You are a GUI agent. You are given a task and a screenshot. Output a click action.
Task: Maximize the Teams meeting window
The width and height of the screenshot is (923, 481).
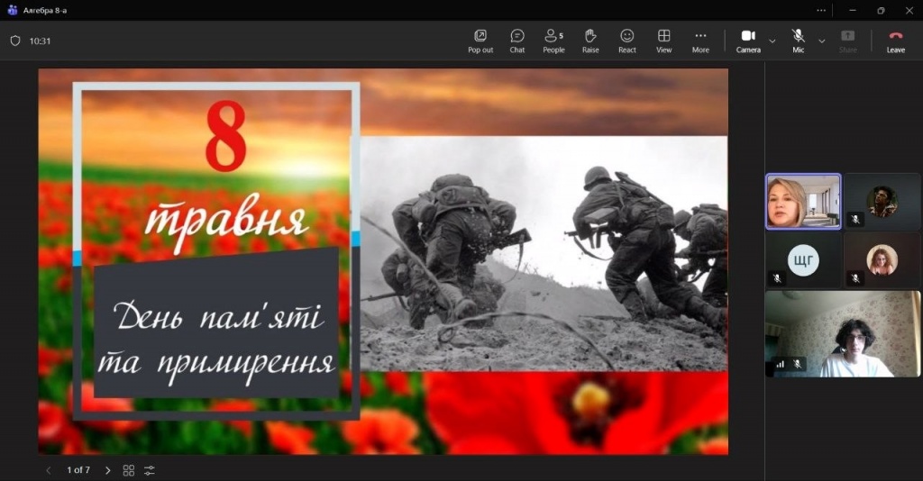tap(881, 10)
